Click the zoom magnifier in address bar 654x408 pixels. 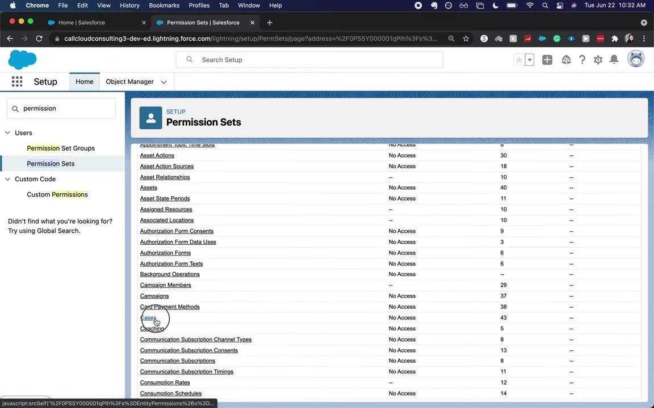451,39
